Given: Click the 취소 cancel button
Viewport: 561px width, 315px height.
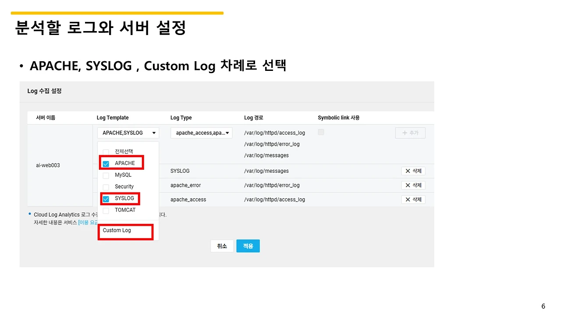Looking at the screenshot, I should click(222, 246).
